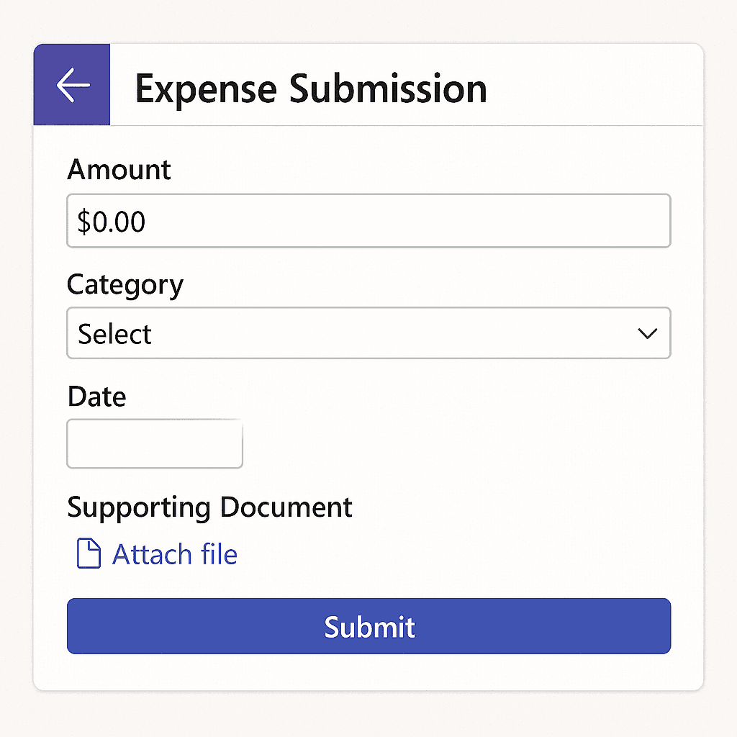Viewport: 737px width, 737px height.
Task: Open the Category Select dropdown
Action: coord(368,333)
